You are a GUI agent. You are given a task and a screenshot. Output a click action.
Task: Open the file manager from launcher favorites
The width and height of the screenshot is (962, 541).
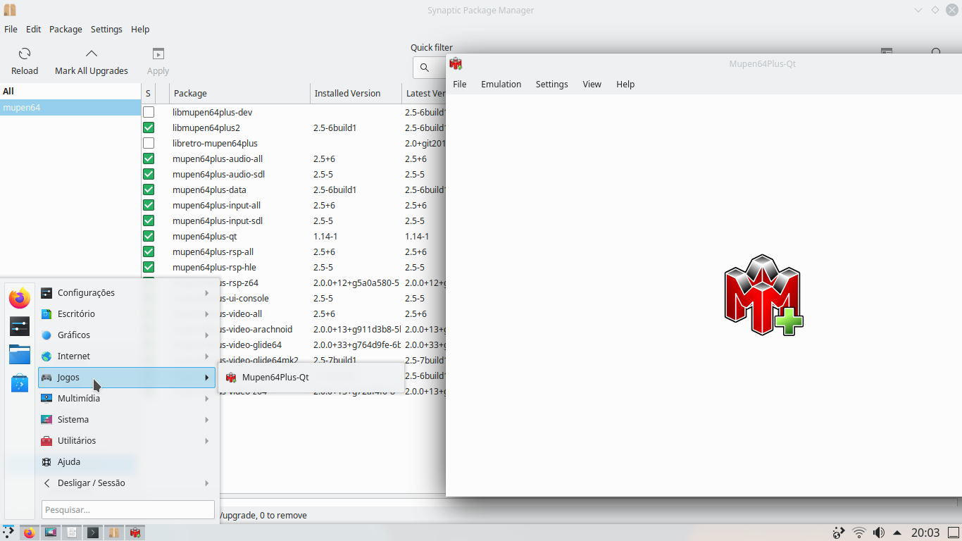(20, 354)
